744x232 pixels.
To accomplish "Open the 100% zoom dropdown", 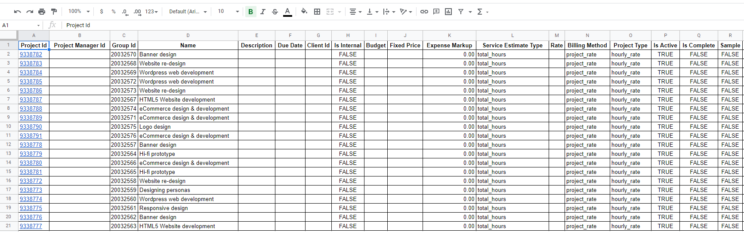I will point(79,12).
